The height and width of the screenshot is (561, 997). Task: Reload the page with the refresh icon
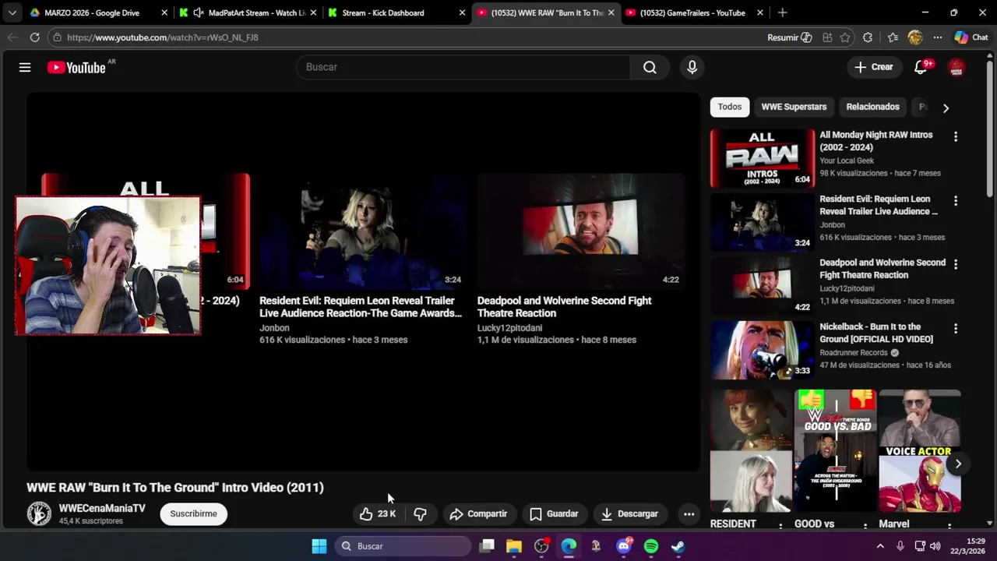pyautogui.click(x=34, y=37)
